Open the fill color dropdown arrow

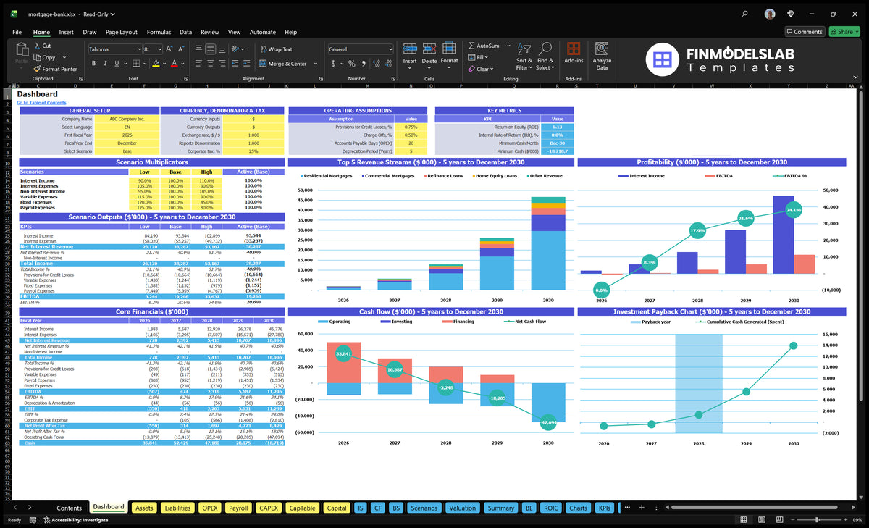pyautogui.click(x=164, y=64)
